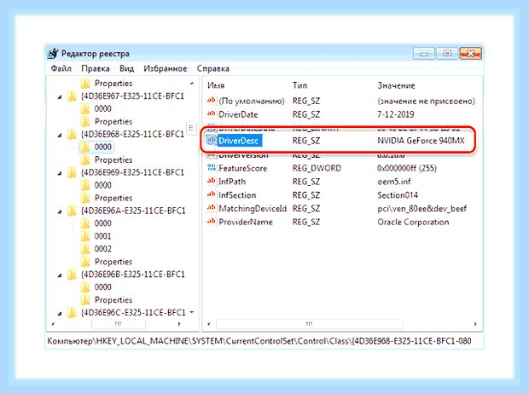The width and height of the screenshot is (529, 394).
Task: Select the ProviderName value name
Action: coord(246,222)
